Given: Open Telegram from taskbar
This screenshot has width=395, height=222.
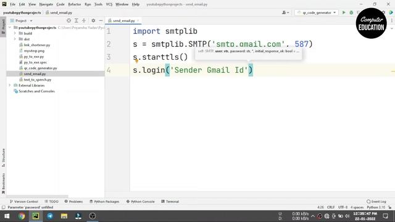Looking at the screenshot, I should 50,216.
